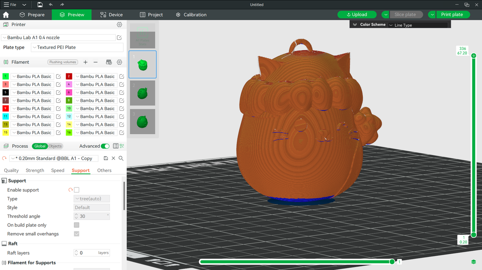Add a filament with the plus icon
Viewport: 482px width, 270px height.
(x=85, y=62)
